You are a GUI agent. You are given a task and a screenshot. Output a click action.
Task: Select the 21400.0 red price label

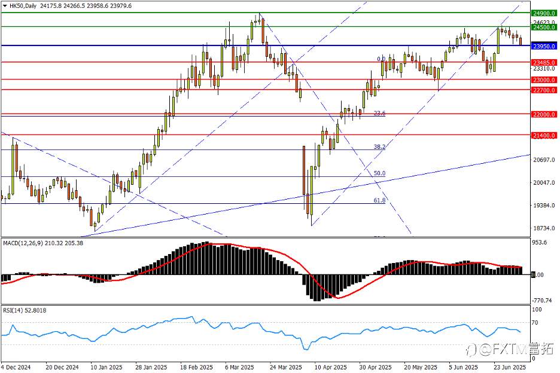(544, 135)
